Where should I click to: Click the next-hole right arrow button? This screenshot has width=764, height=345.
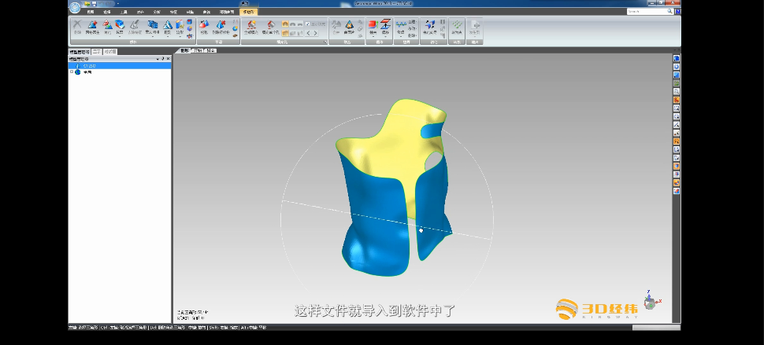point(316,34)
